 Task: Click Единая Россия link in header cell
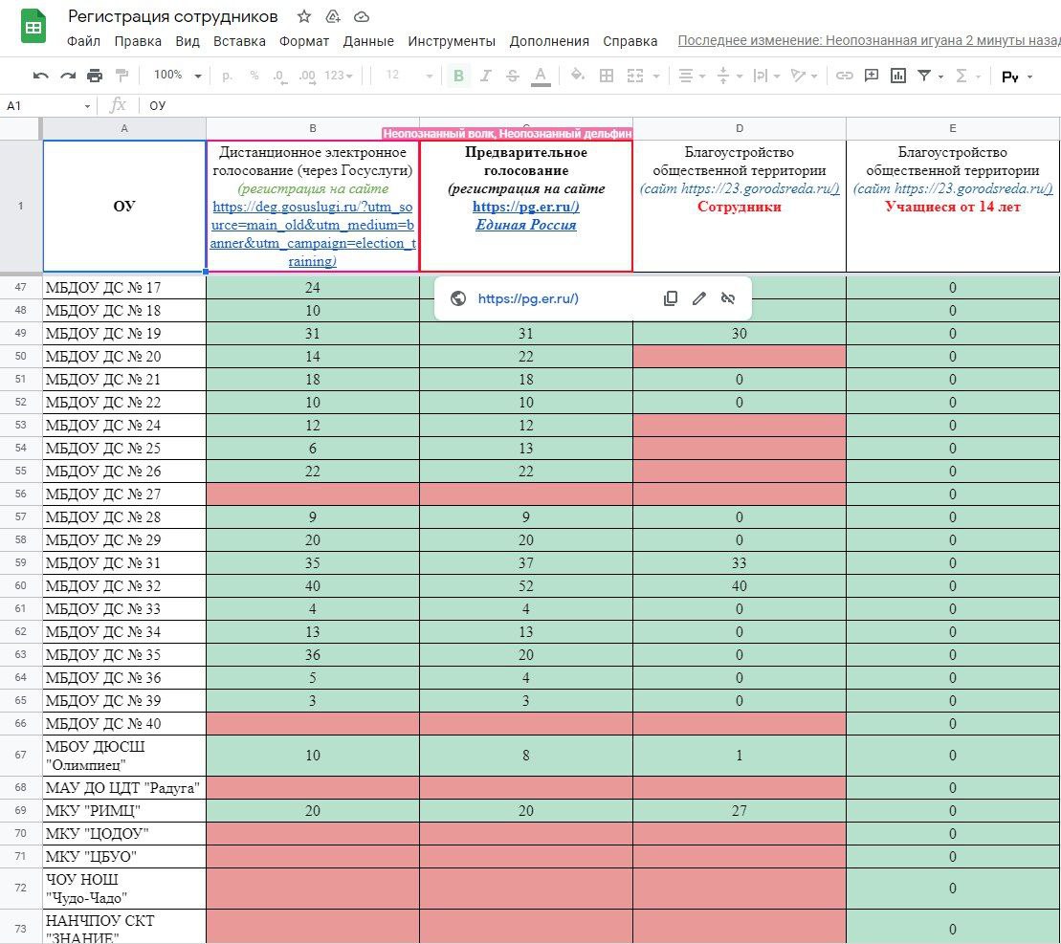[x=526, y=225]
